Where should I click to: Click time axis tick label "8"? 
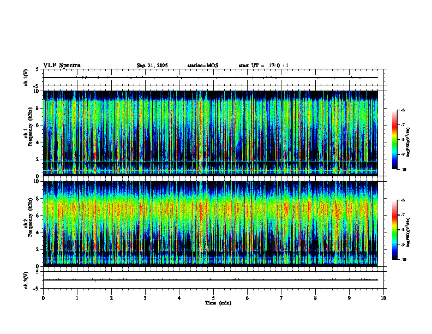(315, 298)
